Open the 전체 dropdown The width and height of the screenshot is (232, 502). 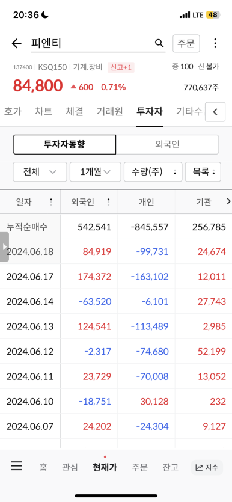point(40,172)
